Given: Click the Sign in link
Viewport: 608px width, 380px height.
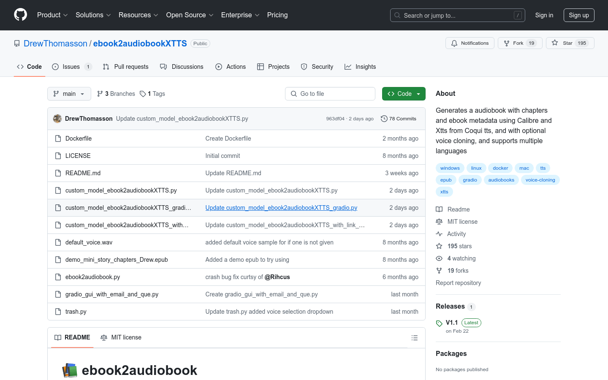Looking at the screenshot, I should coord(544,15).
